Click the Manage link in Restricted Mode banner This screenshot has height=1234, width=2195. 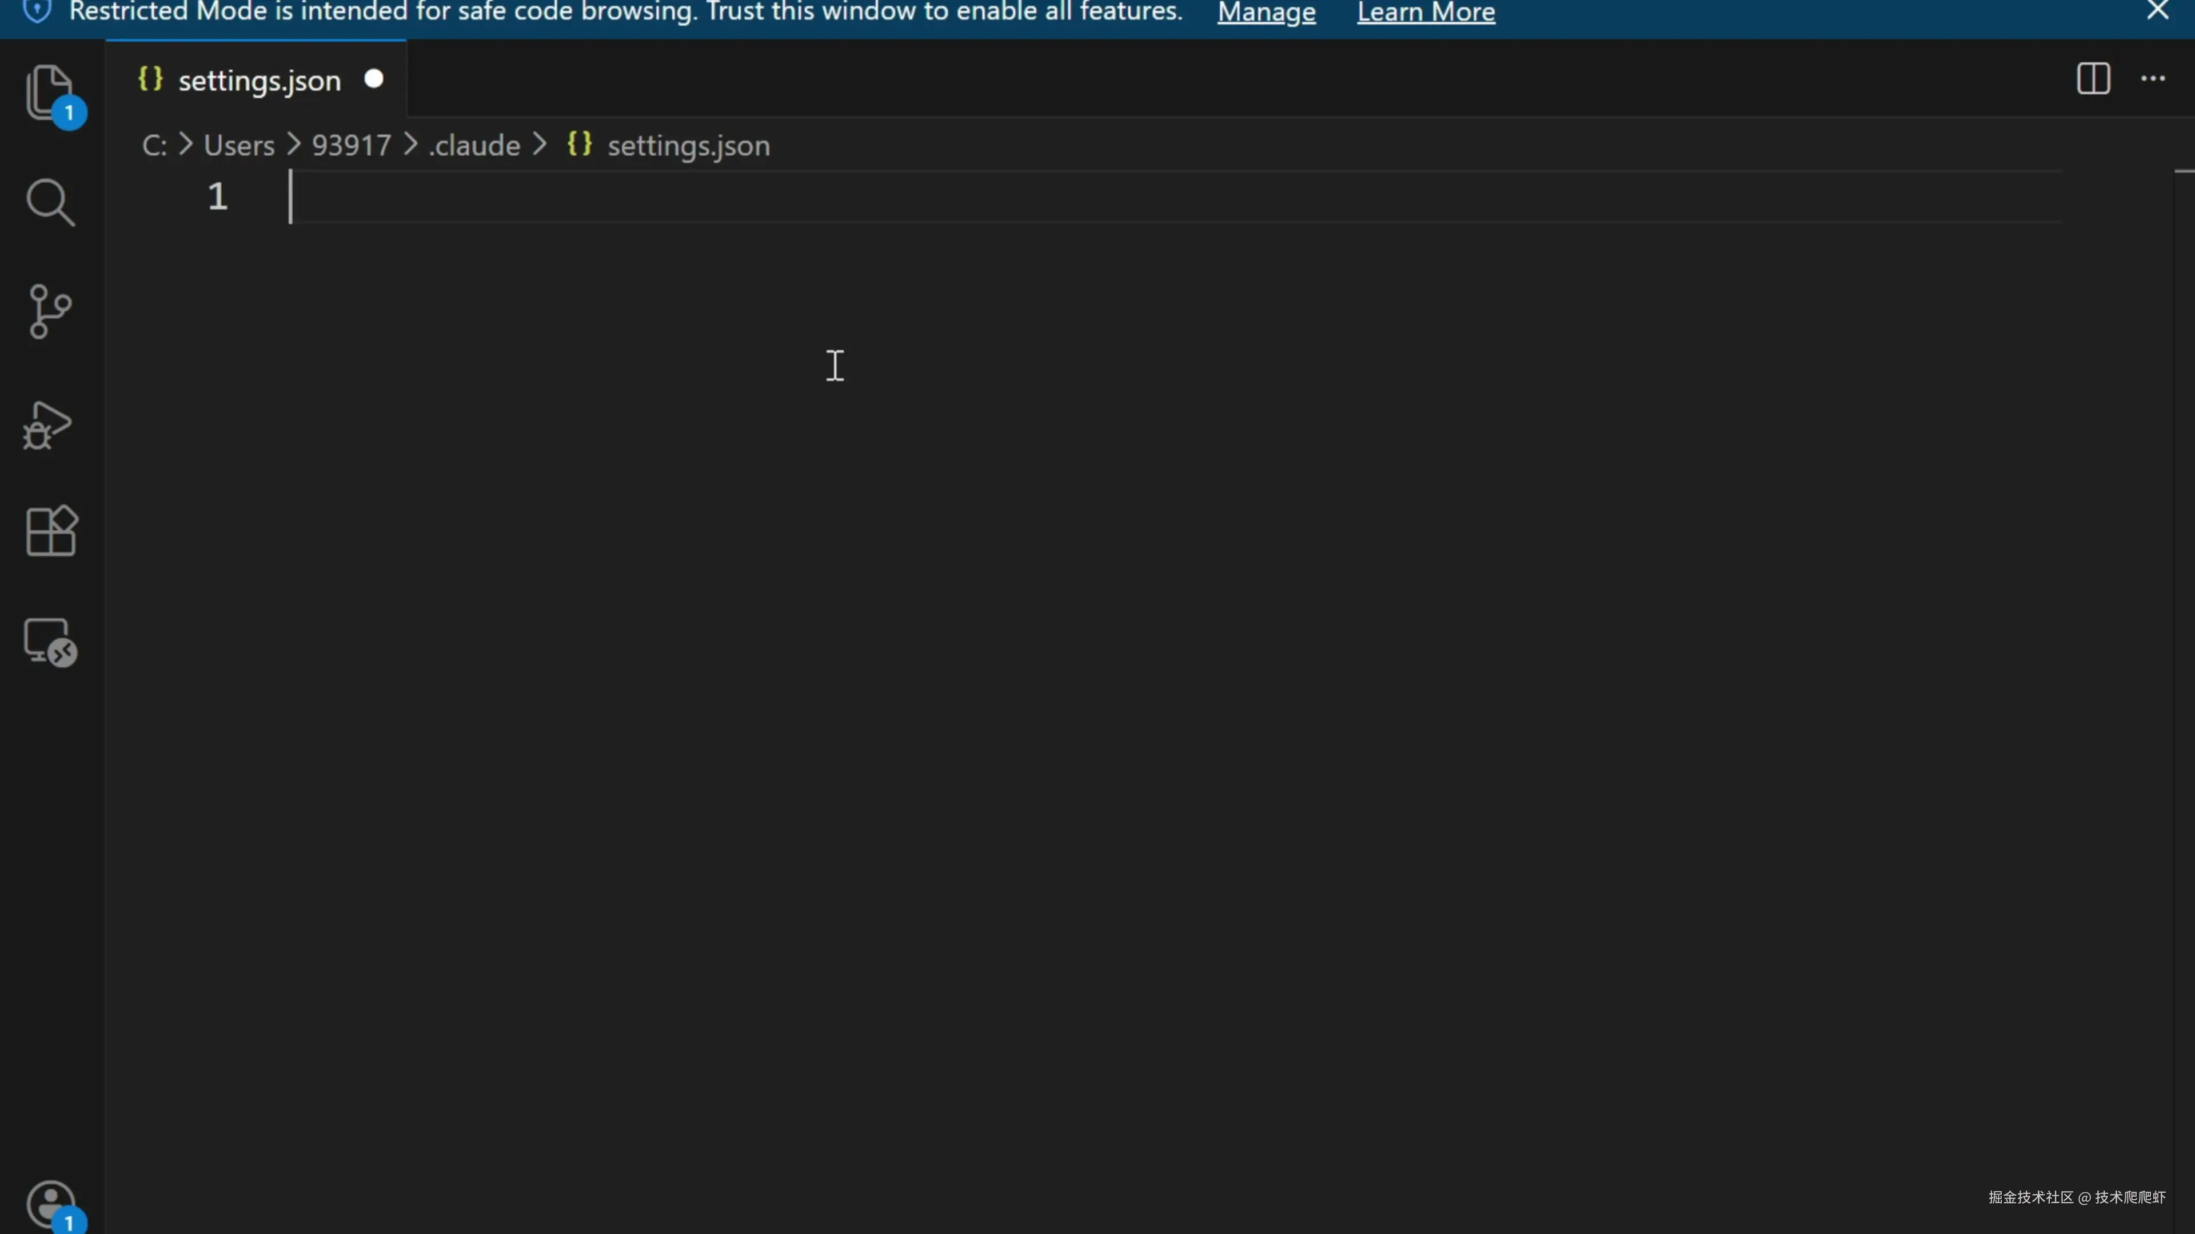(1266, 13)
